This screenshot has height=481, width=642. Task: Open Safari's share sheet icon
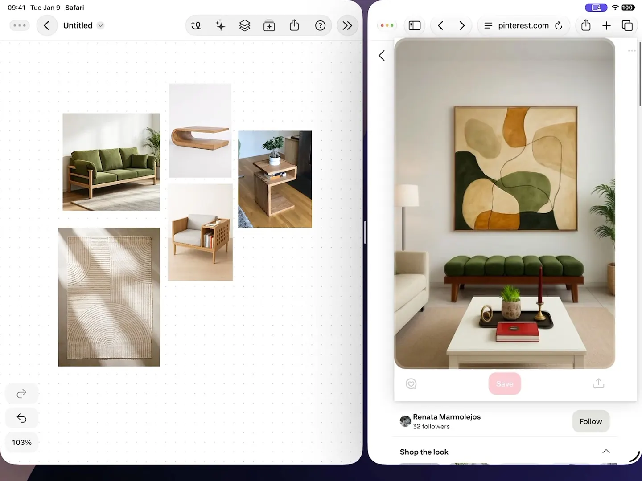[586, 25]
